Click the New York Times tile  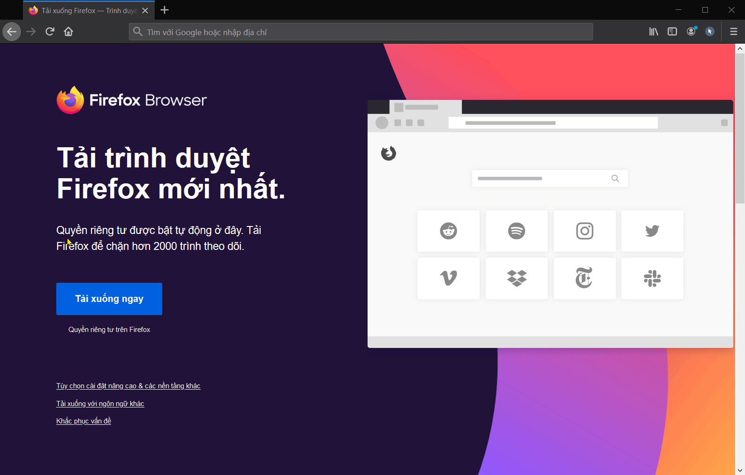click(585, 278)
